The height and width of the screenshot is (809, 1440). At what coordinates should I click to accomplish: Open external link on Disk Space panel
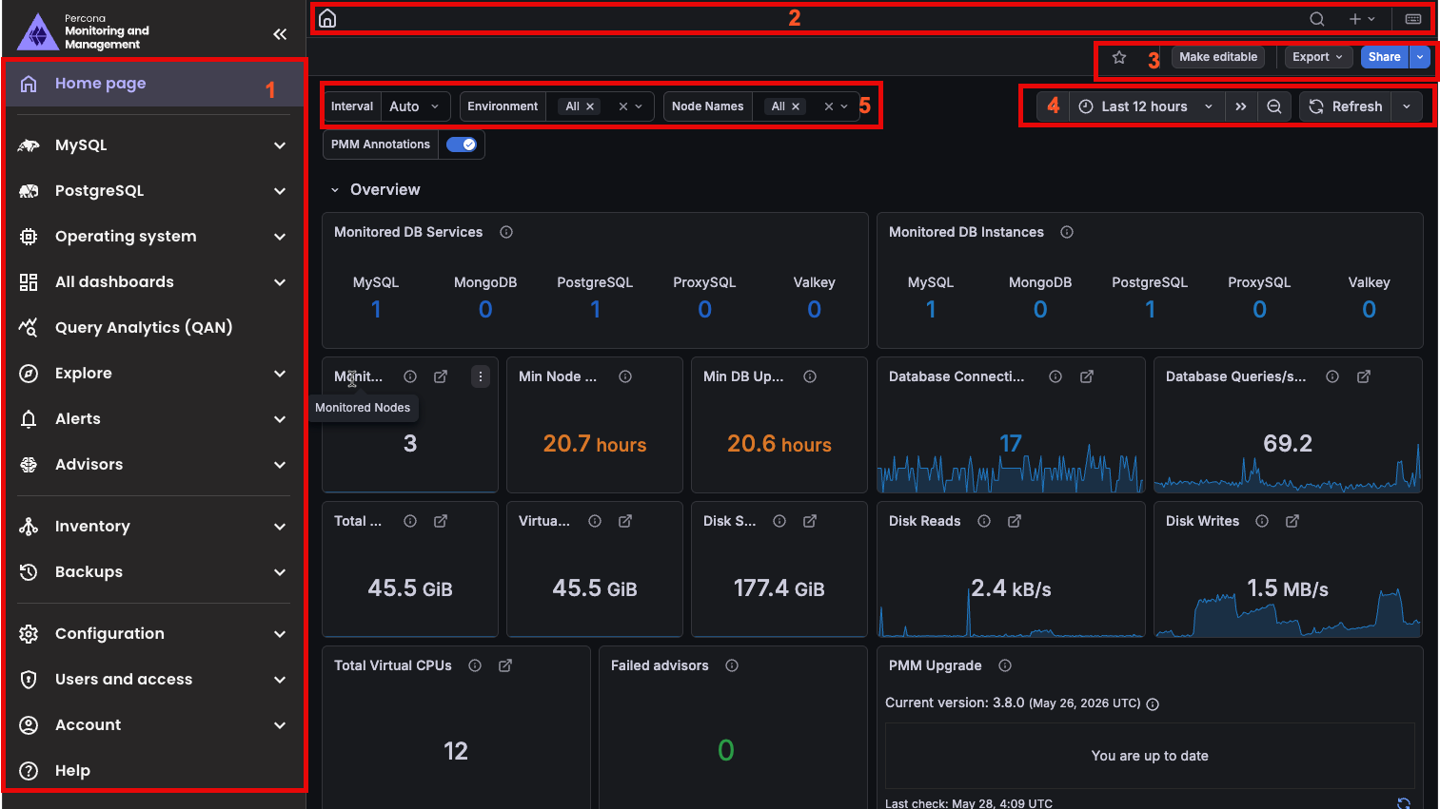click(810, 521)
